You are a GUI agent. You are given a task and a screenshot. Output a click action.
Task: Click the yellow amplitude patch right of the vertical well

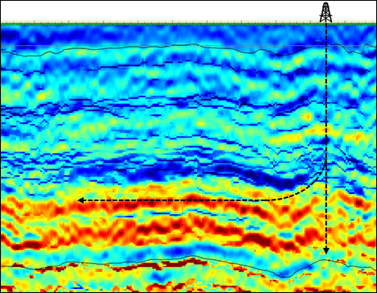click(348, 138)
